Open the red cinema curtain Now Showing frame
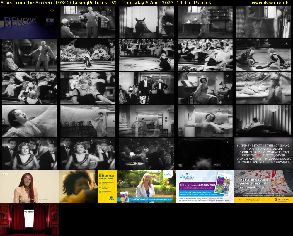The height and width of the screenshot is (236, 293). coord(29,220)
